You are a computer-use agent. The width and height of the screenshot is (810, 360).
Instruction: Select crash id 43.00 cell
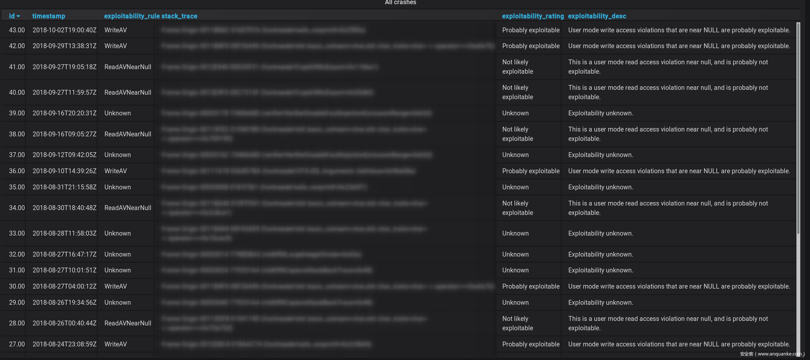[17, 30]
